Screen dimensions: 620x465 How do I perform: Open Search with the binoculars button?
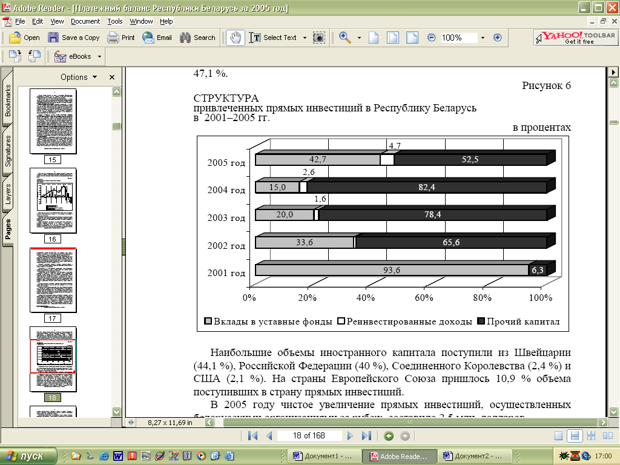click(x=197, y=38)
